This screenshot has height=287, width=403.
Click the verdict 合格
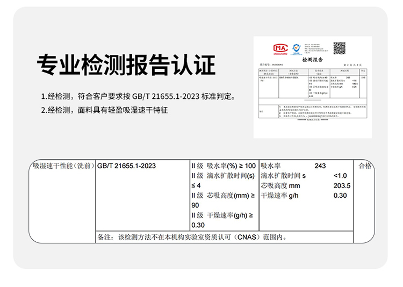pos(365,166)
